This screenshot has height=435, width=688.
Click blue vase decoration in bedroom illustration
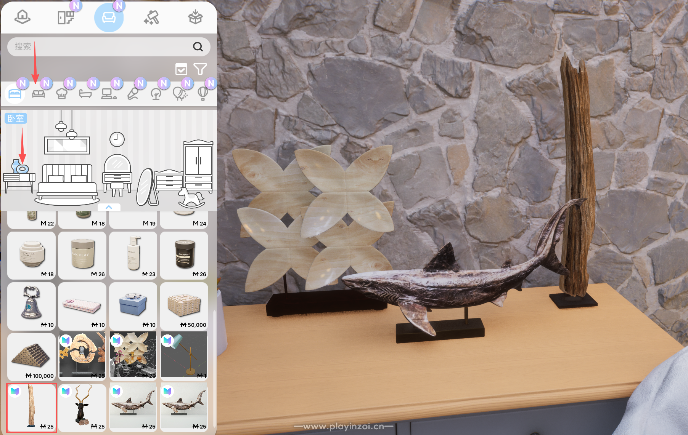(20, 167)
